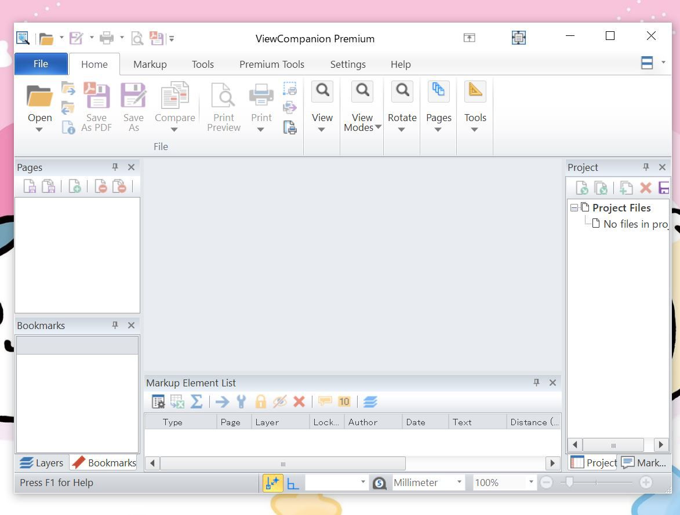
Task: Expand the View Modes dropdown arrow
Action: point(378,127)
